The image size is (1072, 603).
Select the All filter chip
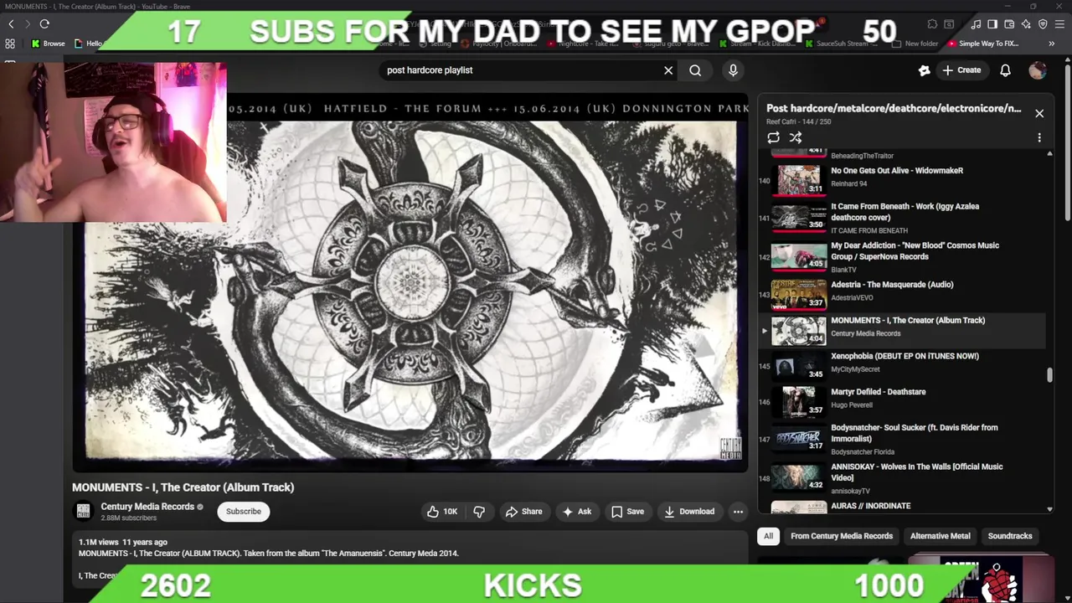[x=768, y=536]
